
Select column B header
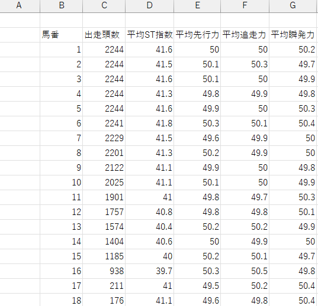[61, 6]
